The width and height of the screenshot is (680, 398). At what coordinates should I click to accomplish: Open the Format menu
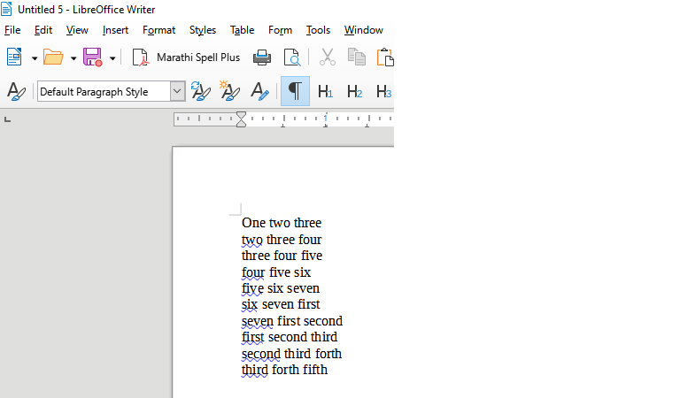158,30
